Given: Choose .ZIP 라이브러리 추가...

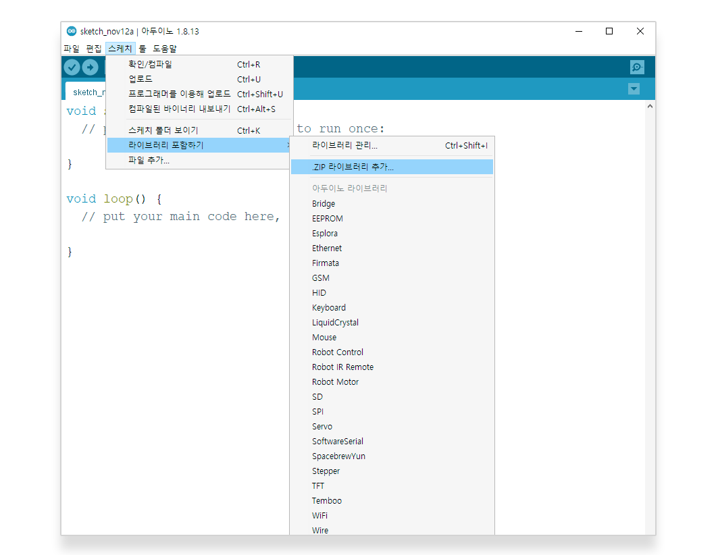Looking at the screenshot, I should tap(392, 167).
